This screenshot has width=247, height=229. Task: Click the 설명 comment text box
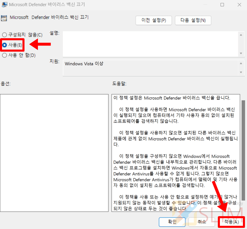coord(150,44)
